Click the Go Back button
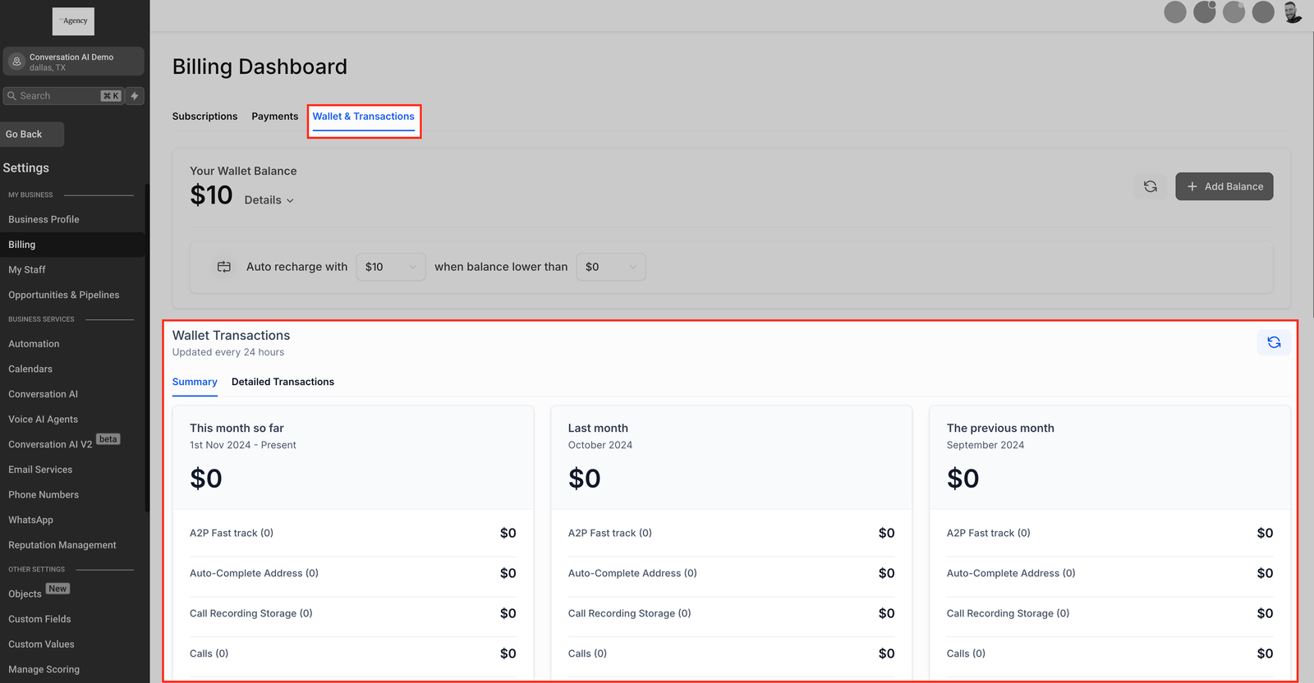The width and height of the screenshot is (1314, 683). 32,135
